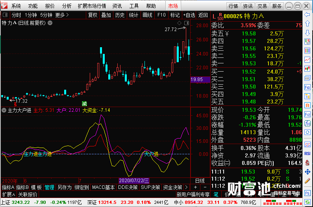The image size is (313, 207).
Task: Open the candlestick chart sidebar icon
Action: (307, 69)
